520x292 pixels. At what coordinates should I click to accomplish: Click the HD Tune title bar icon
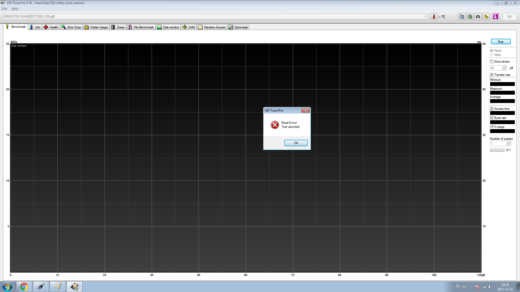point(3,3)
